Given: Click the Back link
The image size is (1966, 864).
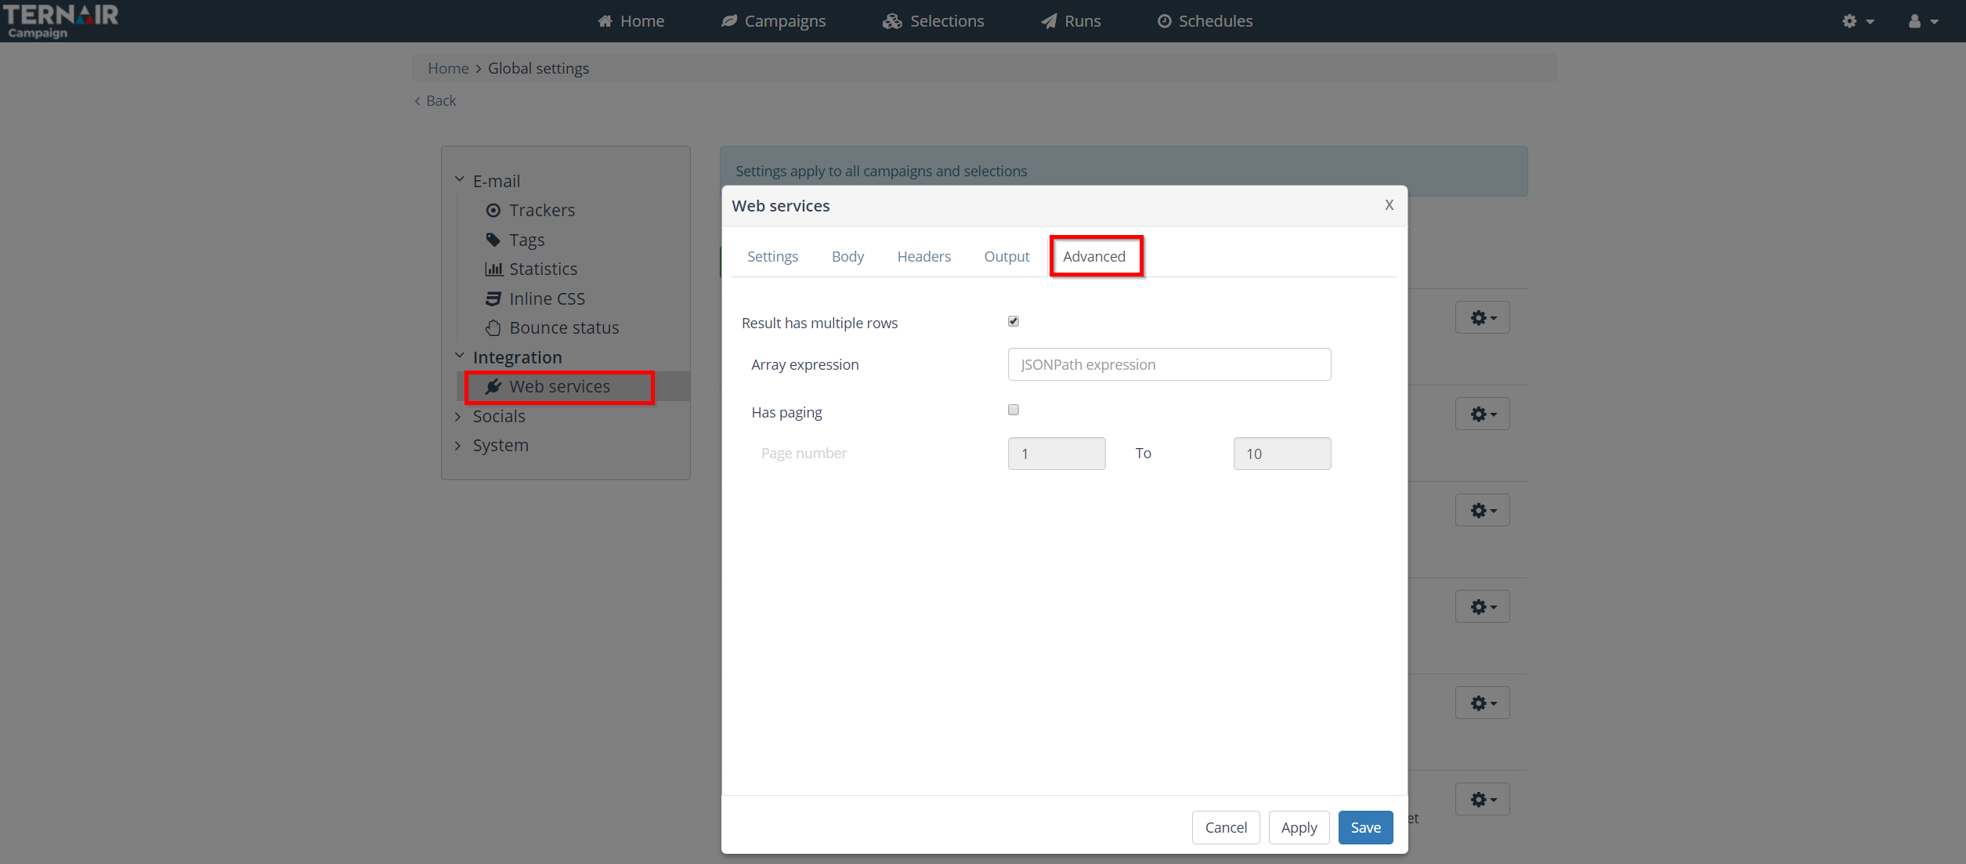Looking at the screenshot, I should [x=435, y=100].
